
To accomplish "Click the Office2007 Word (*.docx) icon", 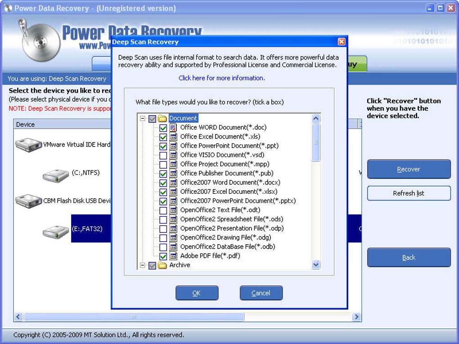I will click(x=173, y=183).
